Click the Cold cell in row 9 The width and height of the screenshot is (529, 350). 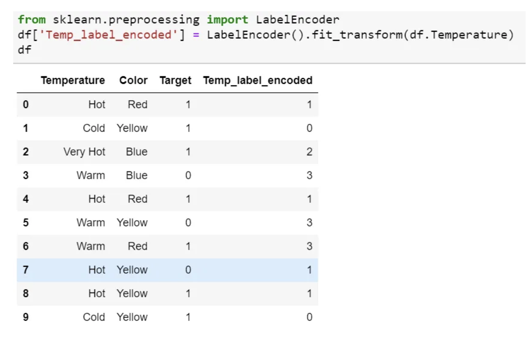tap(94, 317)
